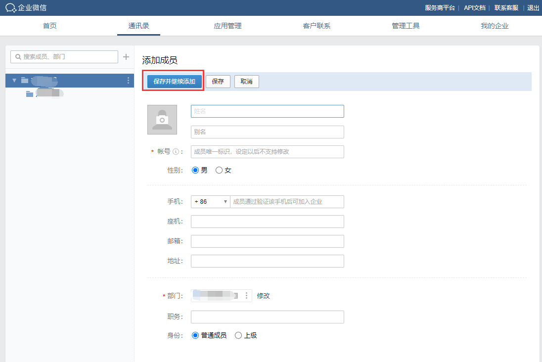Switch to 应用管理 tab
The height and width of the screenshot is (362, 542).
pos(227,26)
